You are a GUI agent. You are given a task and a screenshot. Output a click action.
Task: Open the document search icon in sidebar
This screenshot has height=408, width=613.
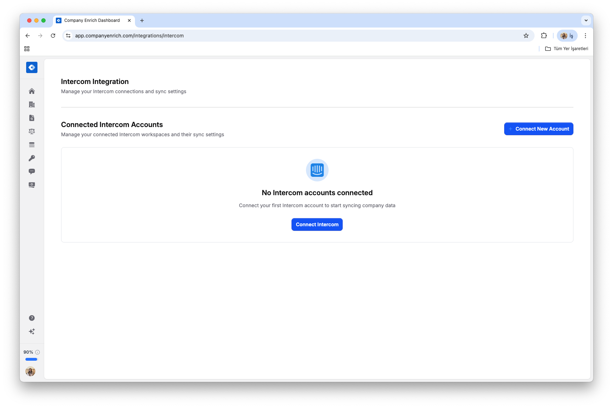tap(32, 118)
